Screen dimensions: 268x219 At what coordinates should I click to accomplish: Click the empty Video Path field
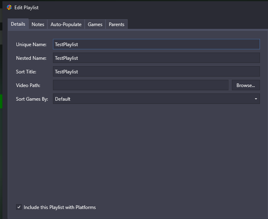[x=141, y=85]
